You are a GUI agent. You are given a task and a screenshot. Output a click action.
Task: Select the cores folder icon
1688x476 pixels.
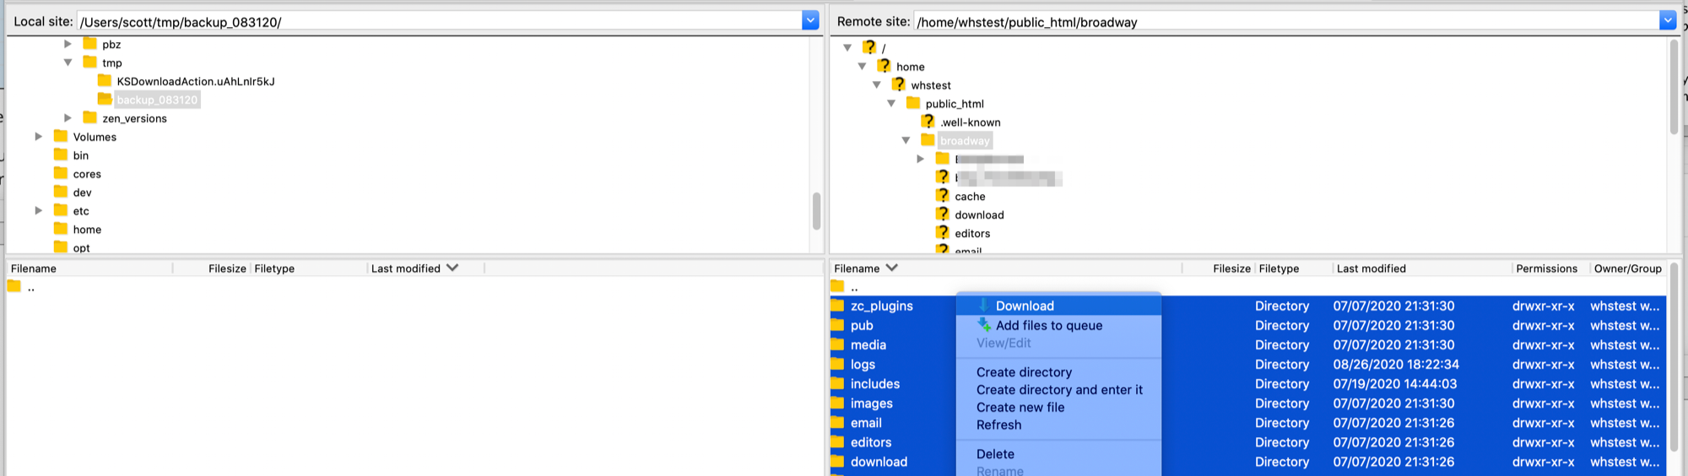coord(61,173)
